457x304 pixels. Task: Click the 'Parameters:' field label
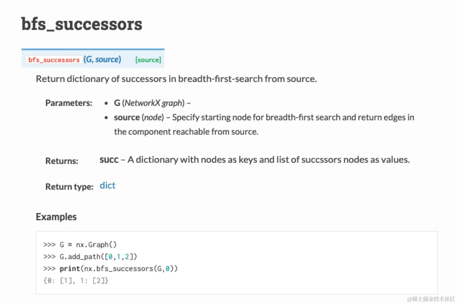point(69,103)
